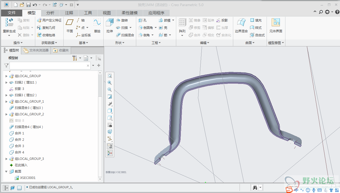Toggle the full-screen box icon in status bar
This screenshot has width=340, height=193.
click(19, 188)
